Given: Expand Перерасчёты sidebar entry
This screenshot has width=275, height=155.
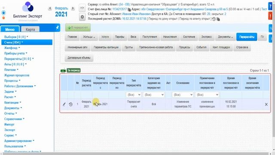Looking at the screenshot, I should pos(19,59).
